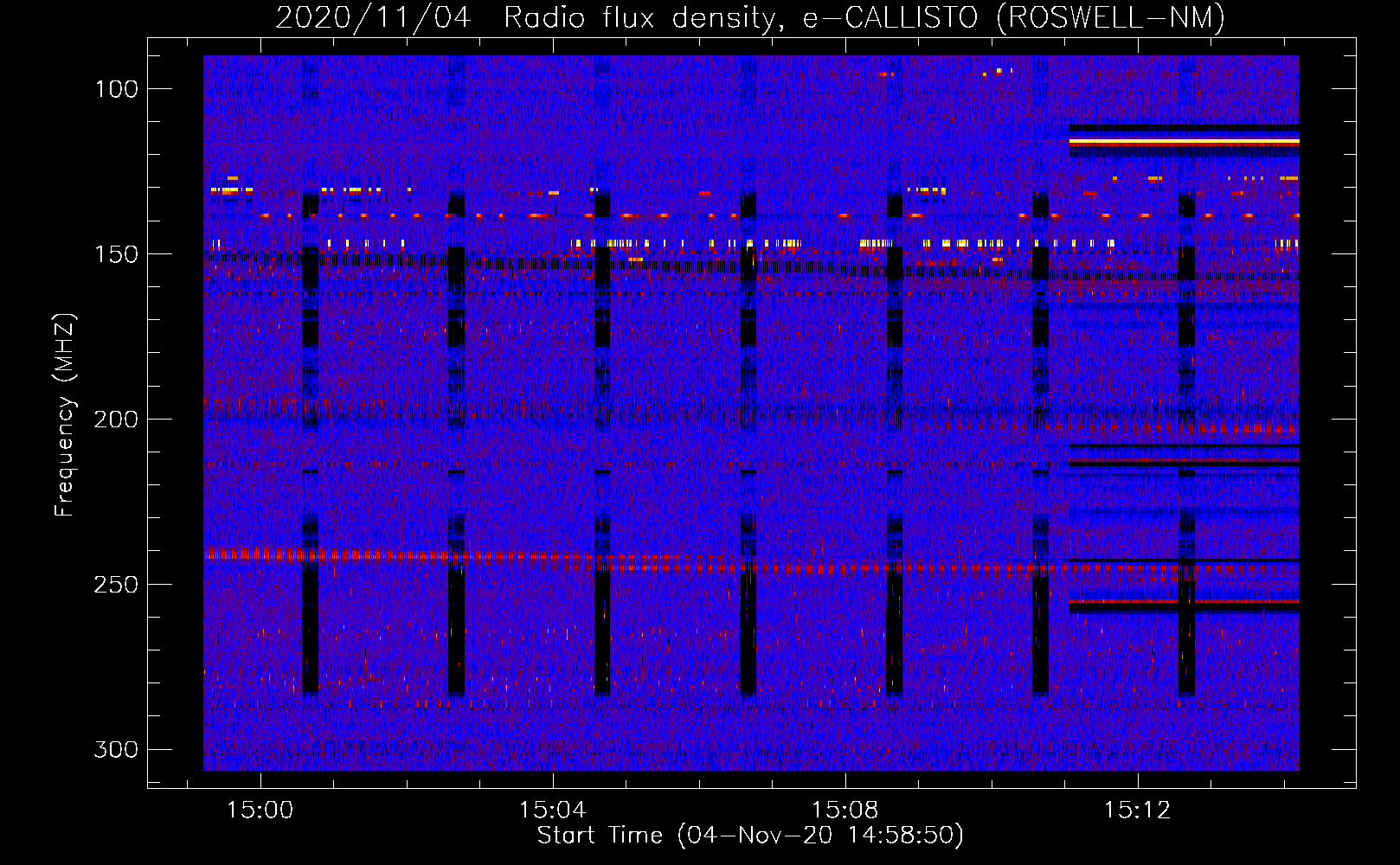Click the 15:00 time tick label

[260, 811]
